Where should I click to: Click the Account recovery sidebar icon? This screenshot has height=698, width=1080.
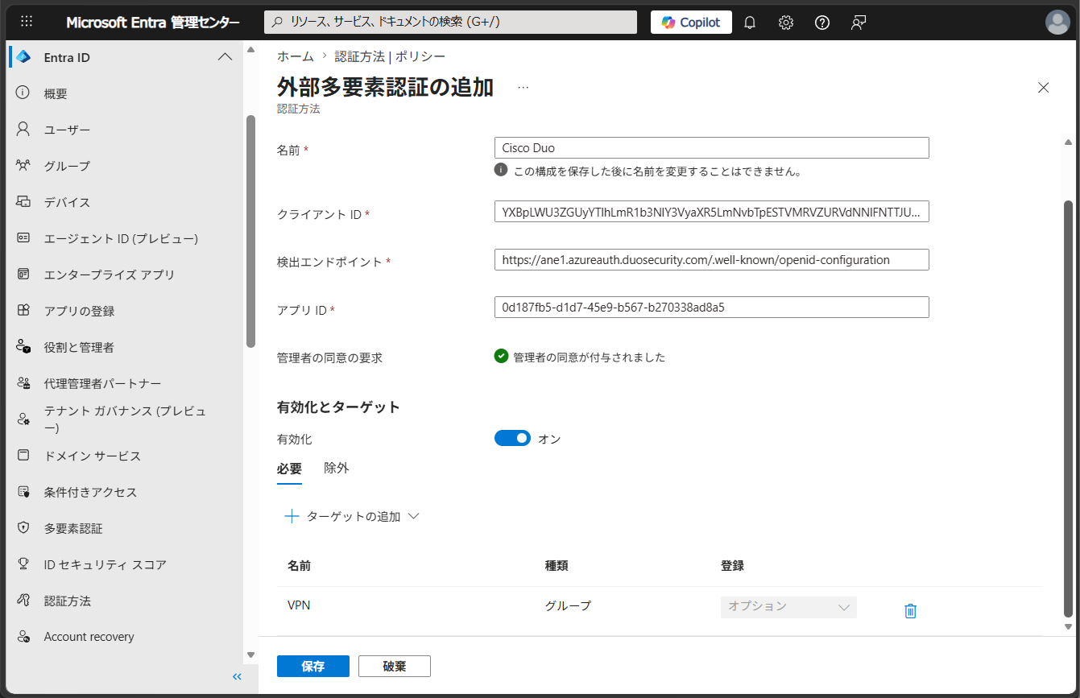(23, 637)
